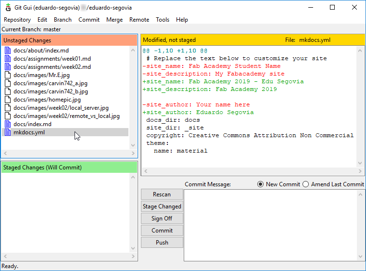
Task: Click the modified file icon for docs/index.md
Action: 8,124
